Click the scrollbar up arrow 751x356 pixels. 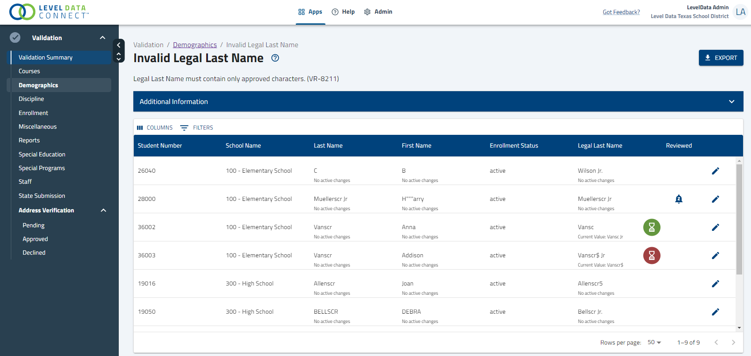point(739,161)
